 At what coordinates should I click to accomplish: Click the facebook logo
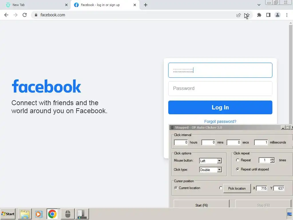pos(46,86)
